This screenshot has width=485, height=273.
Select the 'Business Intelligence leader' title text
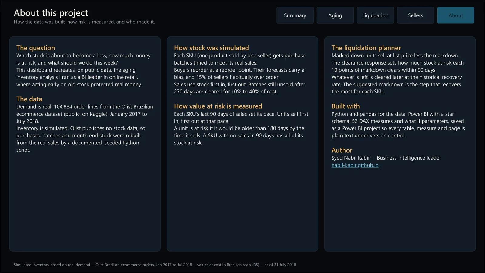pos(409,158)
